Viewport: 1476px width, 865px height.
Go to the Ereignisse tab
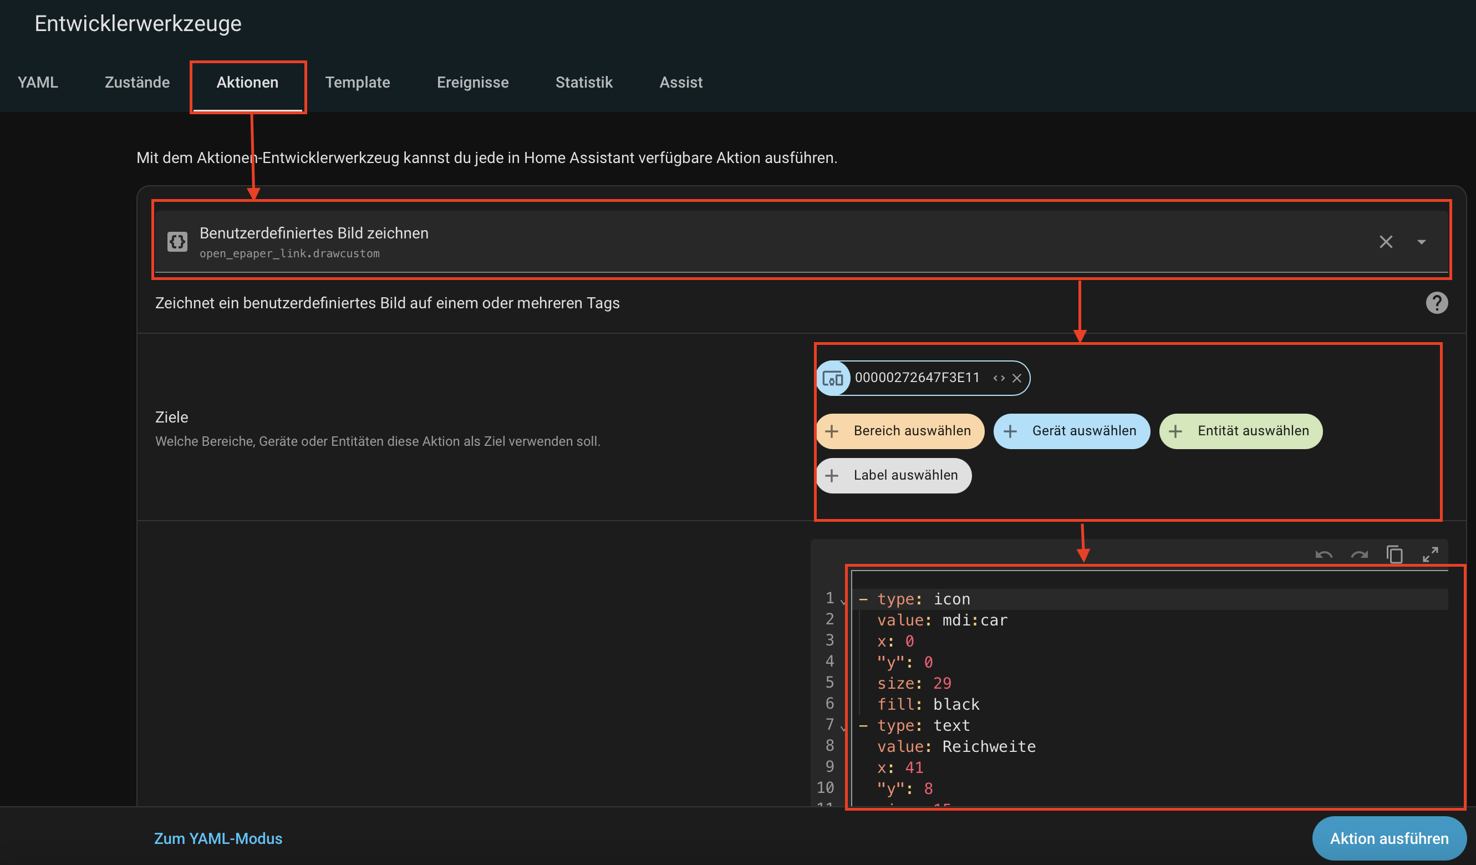pos(472,83)
